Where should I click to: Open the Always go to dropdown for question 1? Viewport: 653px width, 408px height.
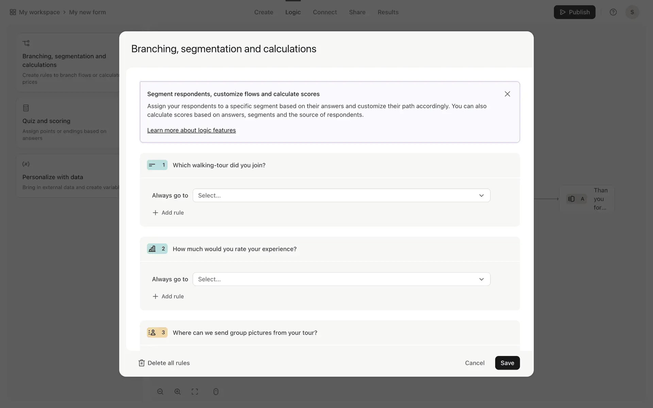[341, 195]
